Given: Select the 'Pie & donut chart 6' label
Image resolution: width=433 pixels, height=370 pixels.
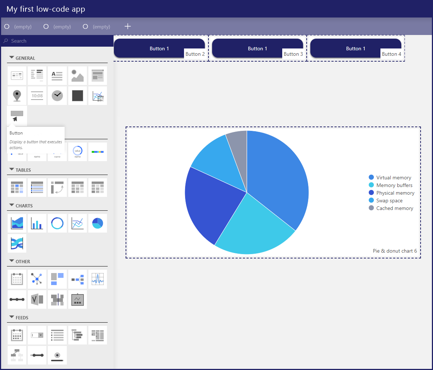Looking at the screenshot, I should tap(395, 251).
